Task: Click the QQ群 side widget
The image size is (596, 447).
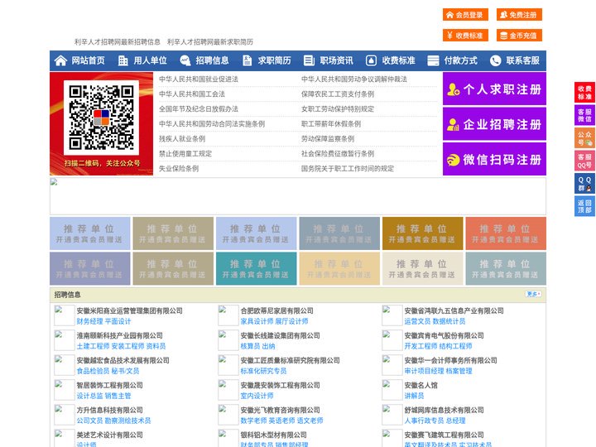Action: (x=584, y=184)
